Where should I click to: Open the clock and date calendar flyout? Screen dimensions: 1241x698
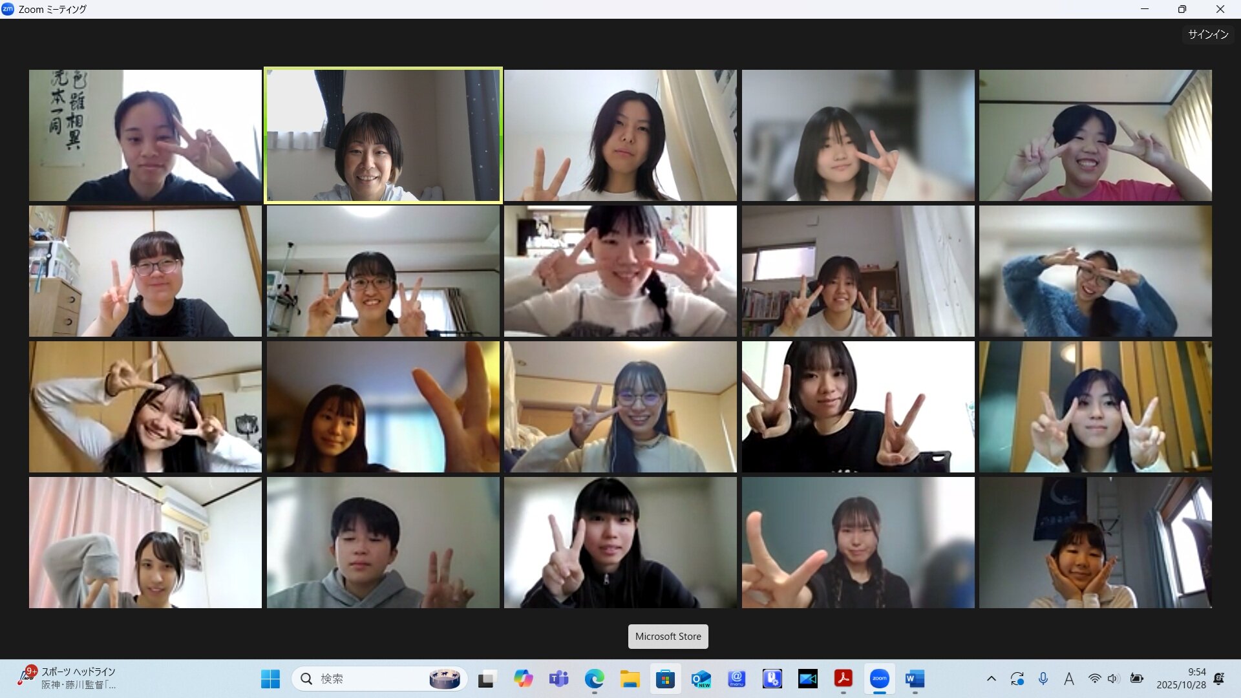click(x=1181, y=679)
